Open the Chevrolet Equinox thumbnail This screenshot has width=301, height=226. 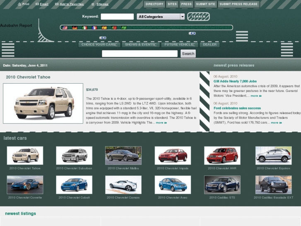[x=274, y=156]
